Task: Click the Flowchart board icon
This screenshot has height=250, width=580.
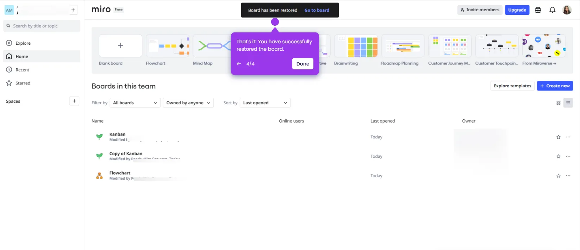Action: (x=100, y=175)
